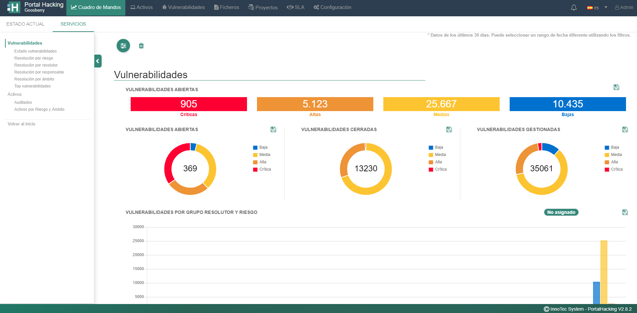The height and width of the screenshot is (313, 637).
Task: Open Cuadro de Mandos menu
Action: coord(96,8)
